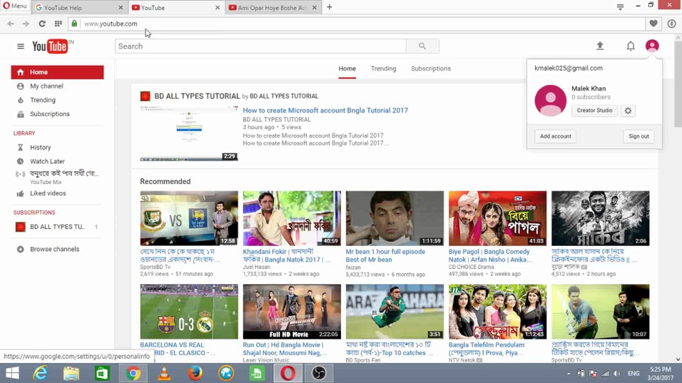This screenshot has width=682, height=383.
Task: Open Home in the left sidebar
Action: 58,72
